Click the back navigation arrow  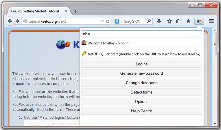pyautogui.click(x=10, y=21)
